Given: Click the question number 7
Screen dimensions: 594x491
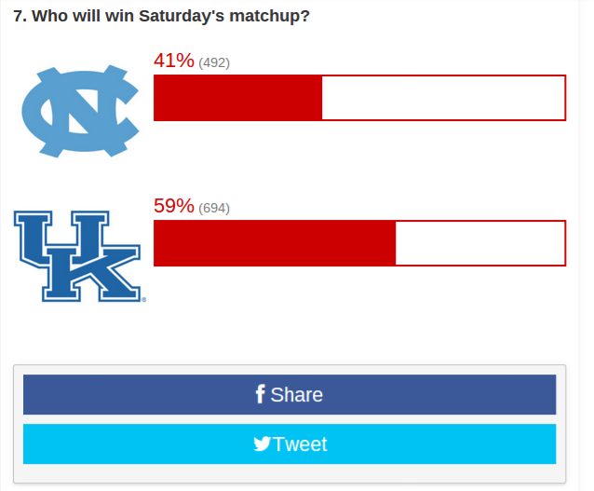Looking at the screenshot, I should point(20,16).
